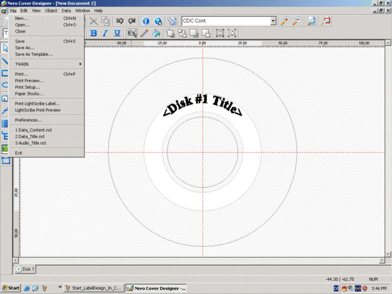Choose Open... from File menu
392x294 pixels.
click(x=46, y=24)
